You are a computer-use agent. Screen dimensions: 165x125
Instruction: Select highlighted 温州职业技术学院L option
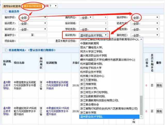109,117
